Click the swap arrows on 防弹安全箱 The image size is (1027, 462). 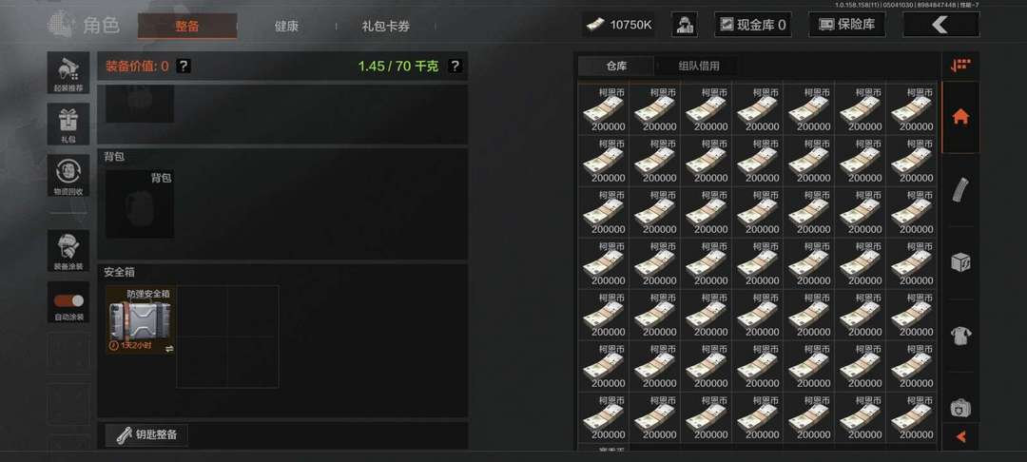click(169, 349)
